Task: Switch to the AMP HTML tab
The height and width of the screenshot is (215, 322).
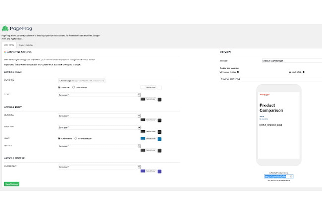Action: 9,45
